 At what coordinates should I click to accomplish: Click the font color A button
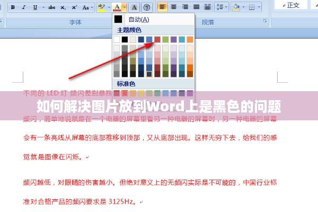(117, 7)
